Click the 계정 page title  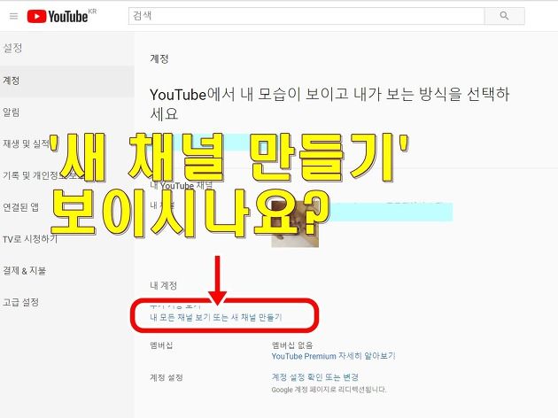159,58
